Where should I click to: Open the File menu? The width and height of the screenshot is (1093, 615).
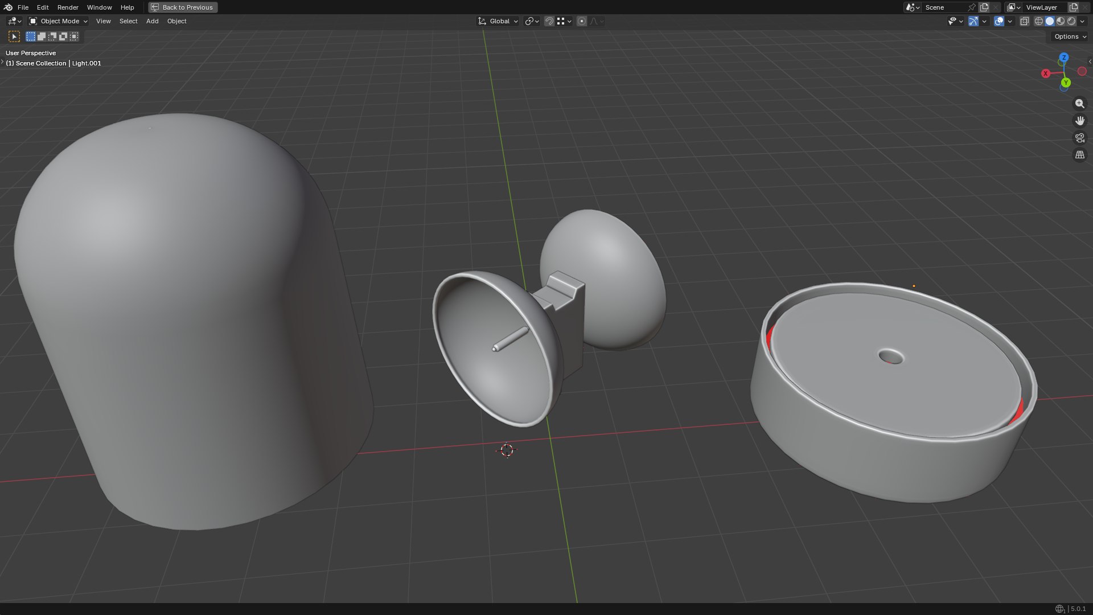[23, 7]
